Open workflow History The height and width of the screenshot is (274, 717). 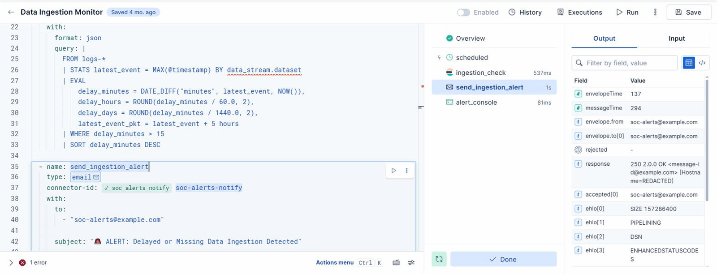(525, 13)
